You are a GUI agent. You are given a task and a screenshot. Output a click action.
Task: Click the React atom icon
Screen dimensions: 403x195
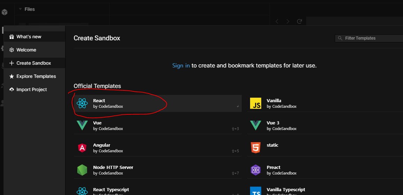82,103
